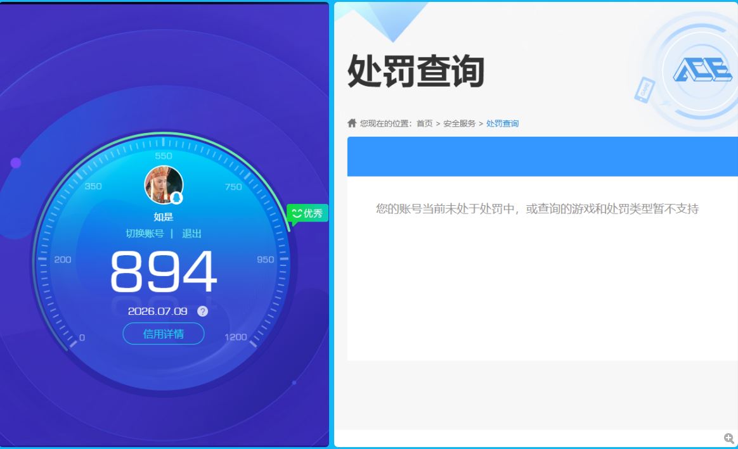Click the 1200 gauge label

pos(236,337)
